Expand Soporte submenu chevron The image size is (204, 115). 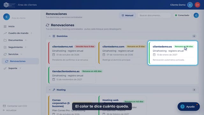20,68
